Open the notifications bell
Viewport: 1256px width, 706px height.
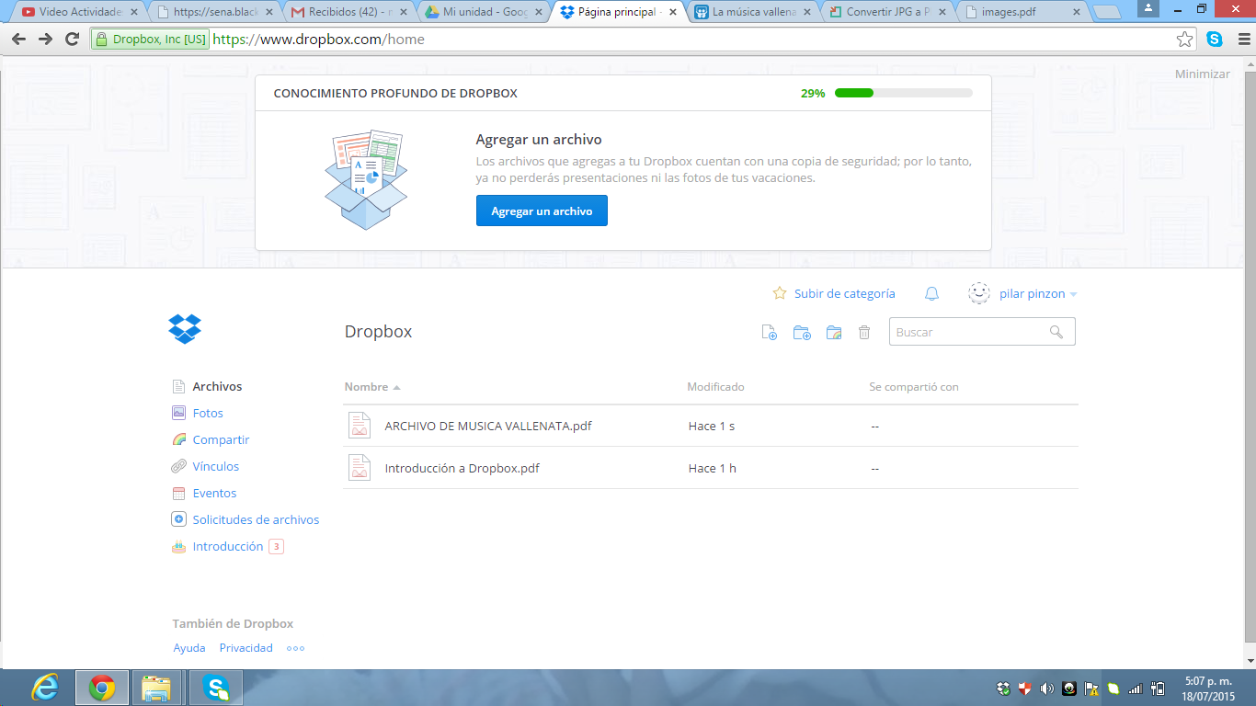click(x=931, y=293)
